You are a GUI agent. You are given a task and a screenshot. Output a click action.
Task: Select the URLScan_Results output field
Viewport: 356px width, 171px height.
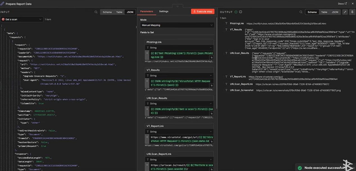point(239,53)
